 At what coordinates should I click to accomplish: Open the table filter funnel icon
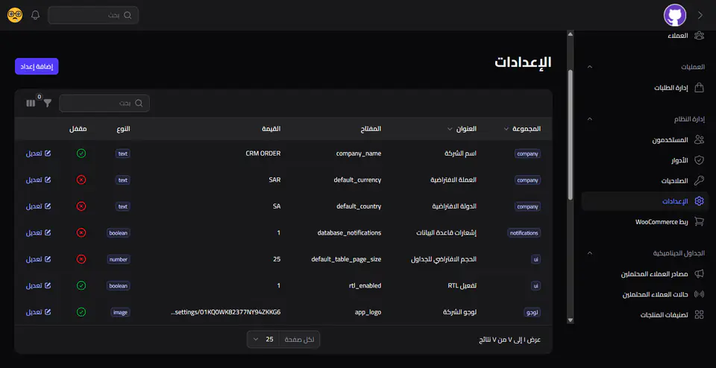48,103
